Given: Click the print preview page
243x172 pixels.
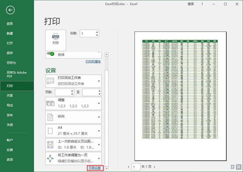Looking at the screenshot, I should [x=180, y=96].
